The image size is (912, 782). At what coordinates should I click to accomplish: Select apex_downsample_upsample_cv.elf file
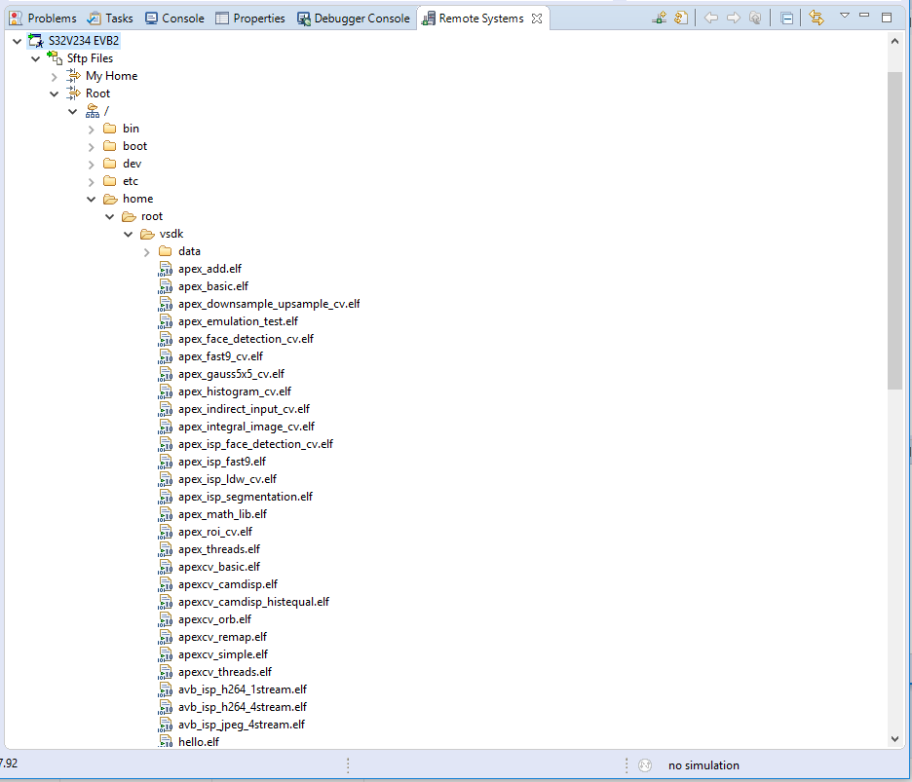click(x=269, y=304)
